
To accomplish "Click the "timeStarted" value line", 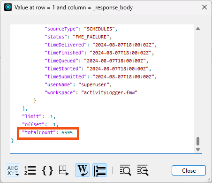I will click(x=98, y=69).
